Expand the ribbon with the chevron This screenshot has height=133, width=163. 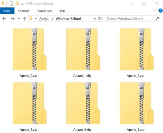[154, 11]
